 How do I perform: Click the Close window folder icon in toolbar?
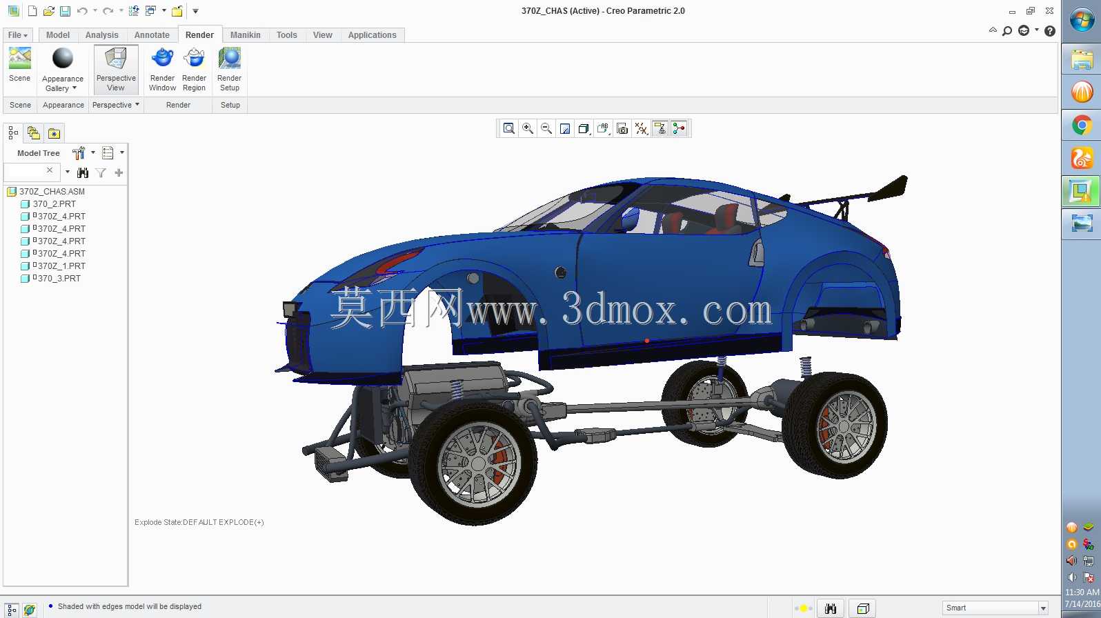(177, 11)
